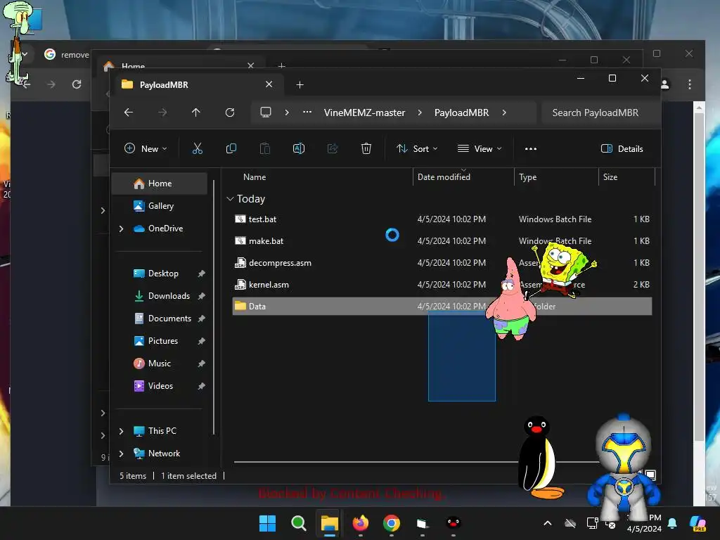Refresh the PayloadMBR folder view
Image resolution: width=720 pixels, height=540 pixels.
point(230,112)
